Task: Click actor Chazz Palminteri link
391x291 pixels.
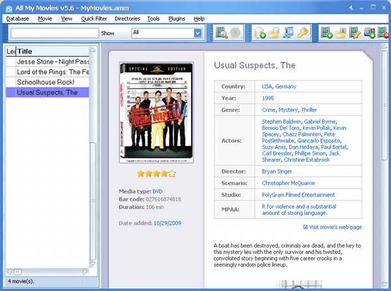Action: [x=302, y=134]
